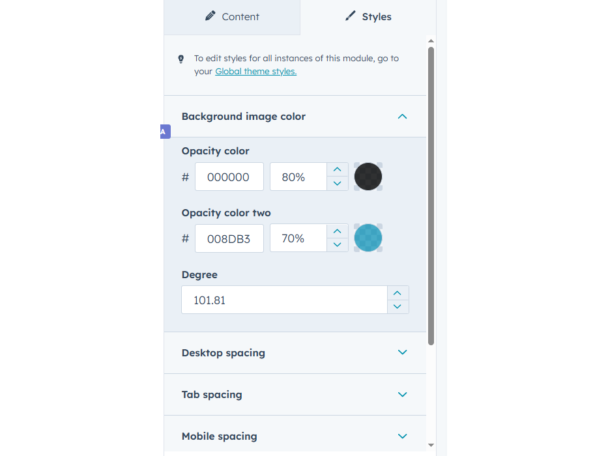Decrease Opacity color percentage with down arrow
The width and height of the screenshot is (608, 456).
click(x=337, y=184)
